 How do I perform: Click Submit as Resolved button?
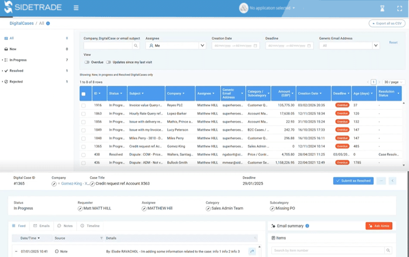pyautogui.click(x=353, y=181)
